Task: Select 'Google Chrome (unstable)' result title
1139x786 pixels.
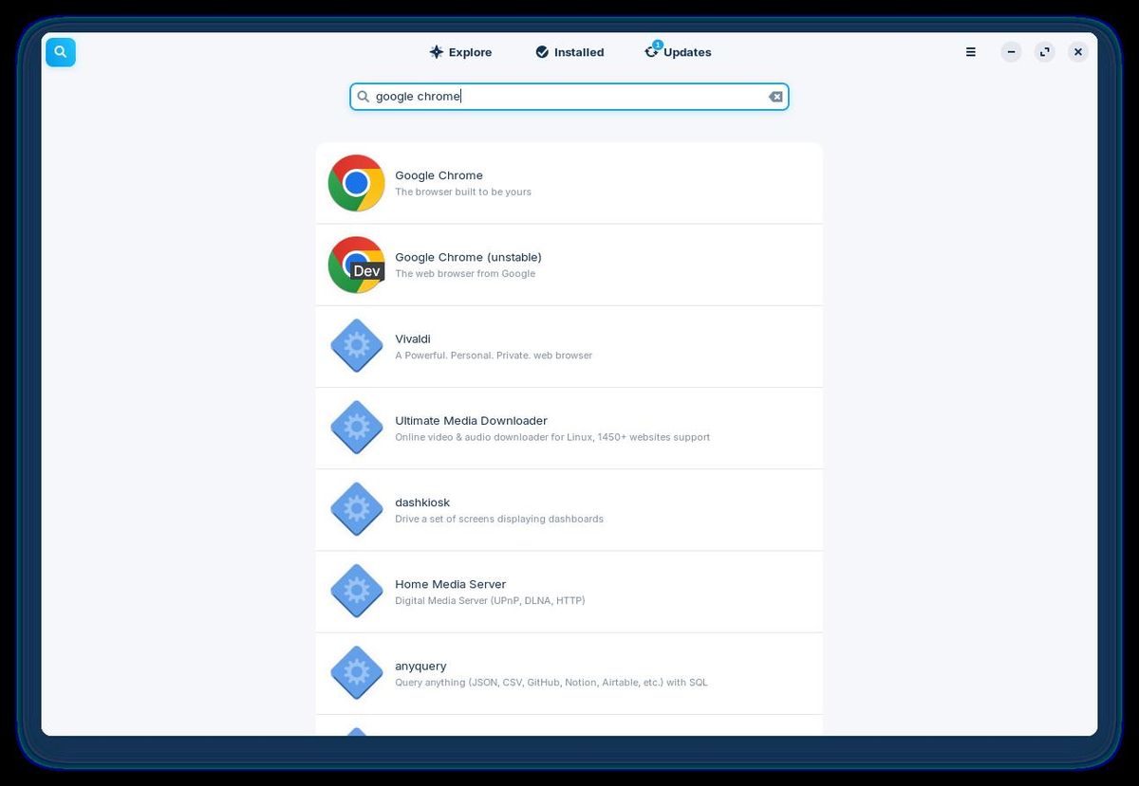Action: pos(468,257)
